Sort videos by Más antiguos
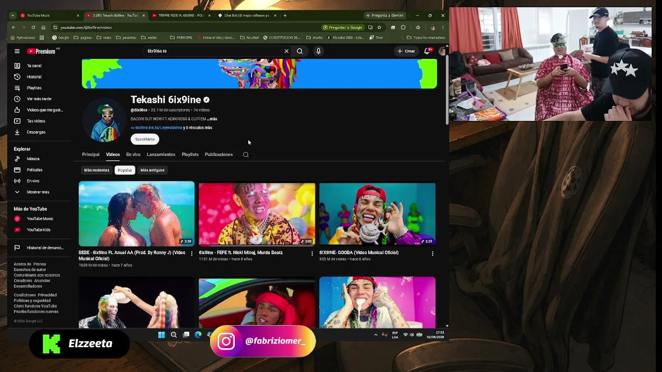 point(153,170)
